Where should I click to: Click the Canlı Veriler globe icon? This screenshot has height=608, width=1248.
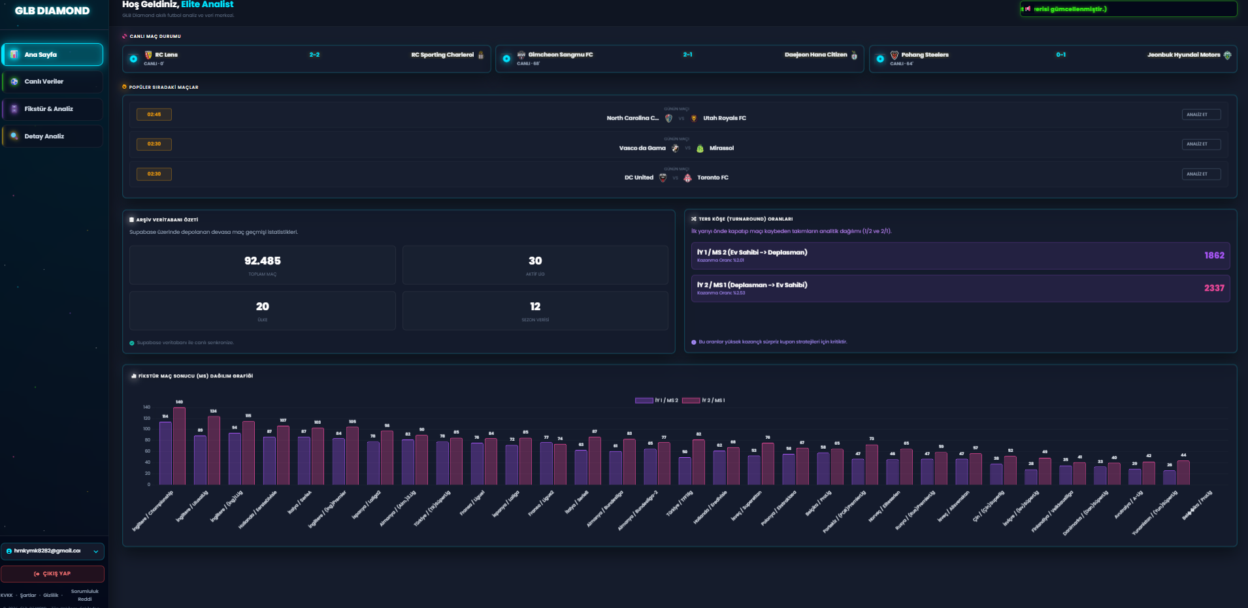pos(14,82)
